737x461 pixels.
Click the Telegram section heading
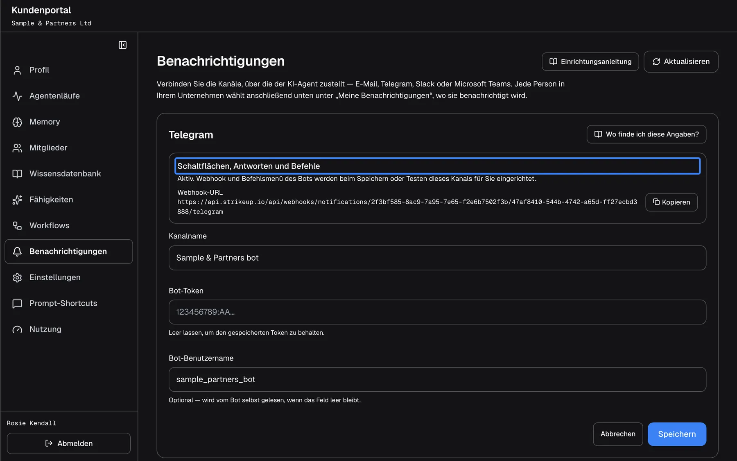tap(191, 135)
